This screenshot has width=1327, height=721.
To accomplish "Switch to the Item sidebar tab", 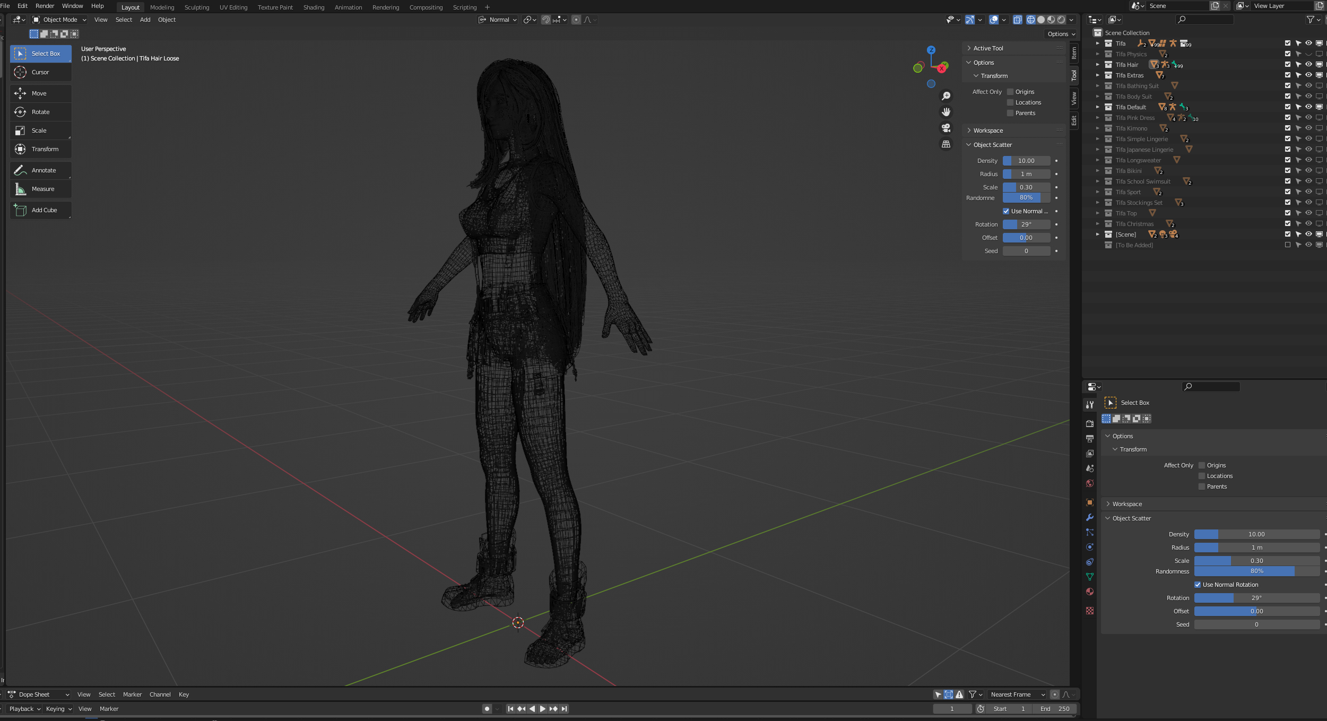I will click(x=1074, y=53).
